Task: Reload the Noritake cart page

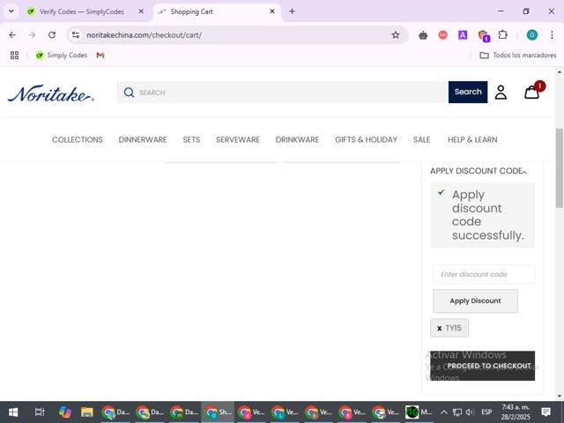Action: 52,35
